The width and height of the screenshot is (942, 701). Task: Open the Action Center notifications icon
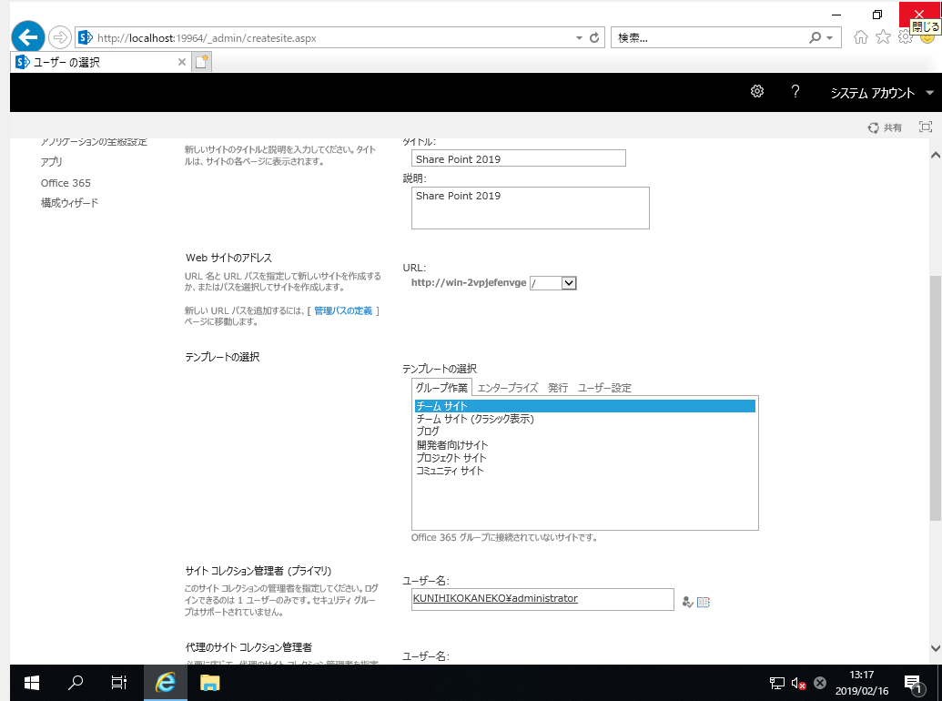click(x=914, y=683)
